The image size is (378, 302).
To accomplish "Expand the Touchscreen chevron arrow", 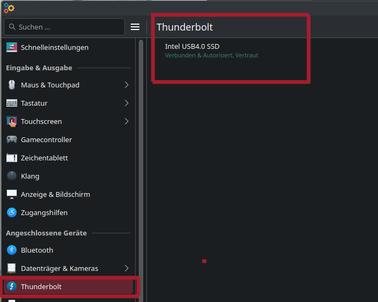I will [127, 121].
